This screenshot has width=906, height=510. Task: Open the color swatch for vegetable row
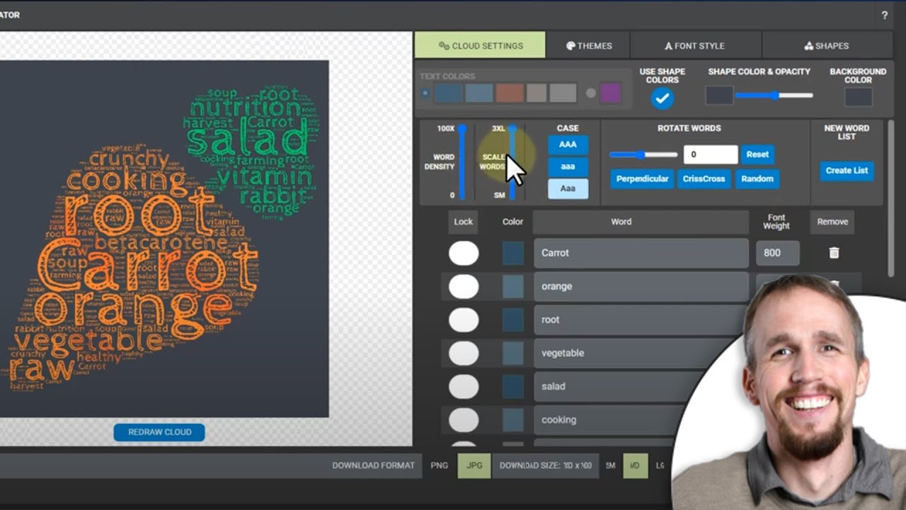513,353
